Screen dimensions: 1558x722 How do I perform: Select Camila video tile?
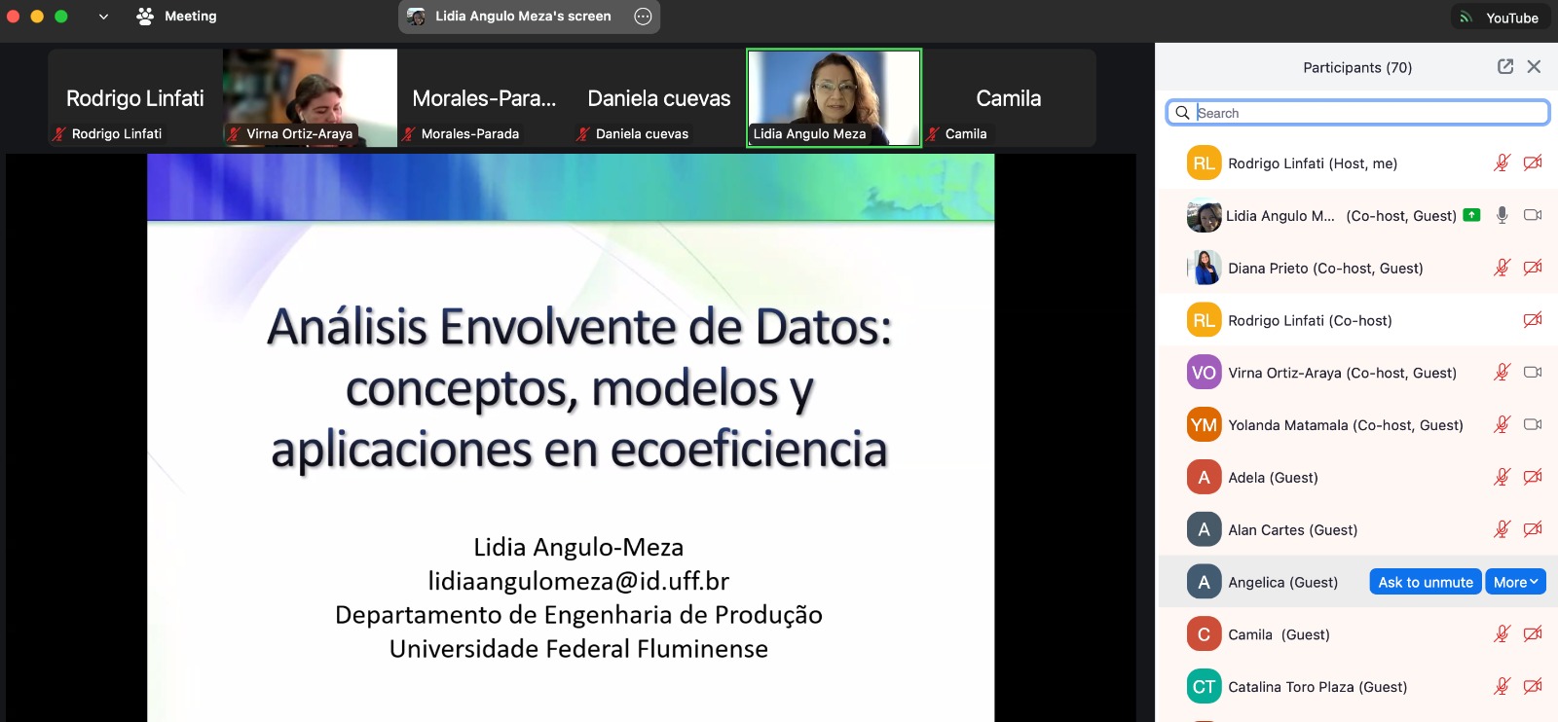(x=1009, y=98)
